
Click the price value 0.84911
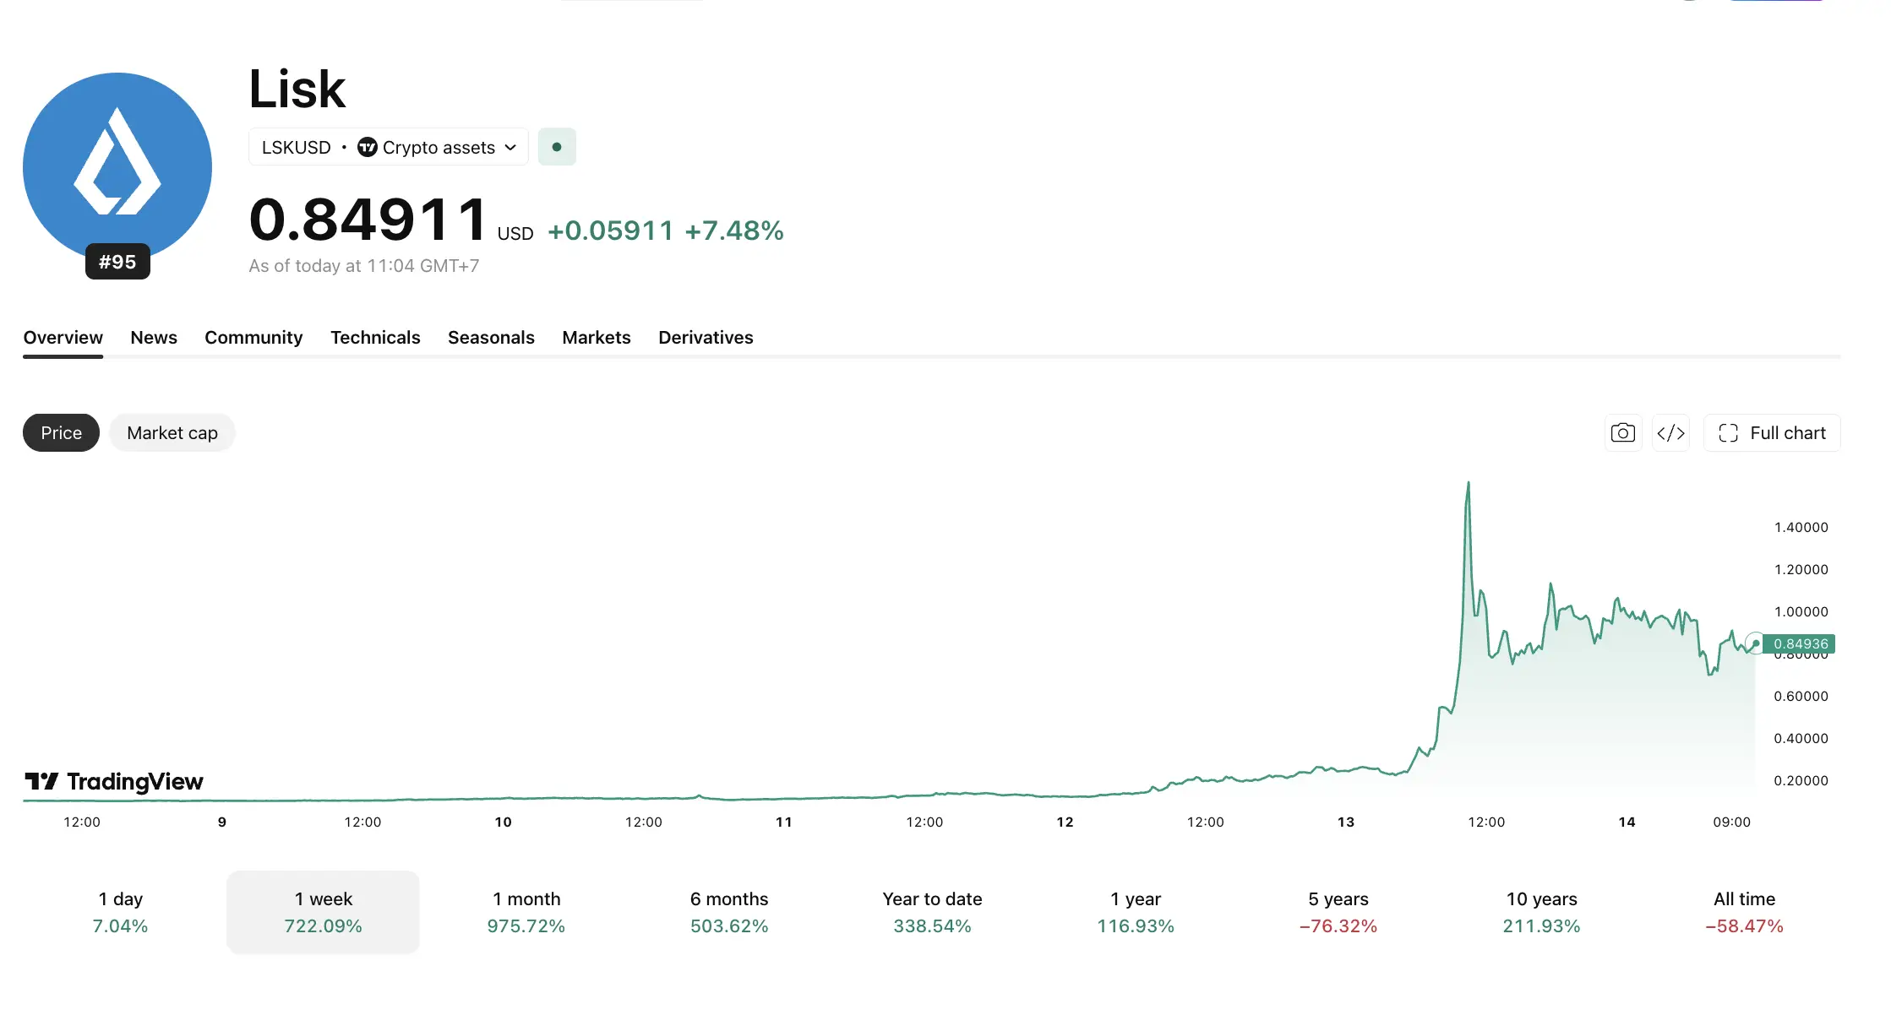[368, 220]
